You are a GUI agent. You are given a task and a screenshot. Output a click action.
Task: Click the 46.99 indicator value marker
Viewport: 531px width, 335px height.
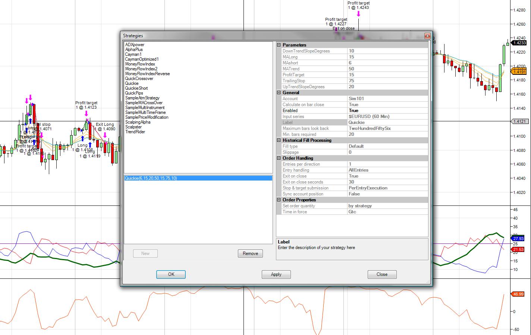coord(518,294)
